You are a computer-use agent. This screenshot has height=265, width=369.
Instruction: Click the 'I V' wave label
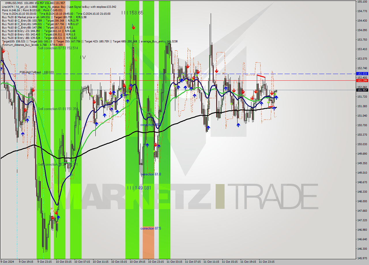(x=83, y=57)
